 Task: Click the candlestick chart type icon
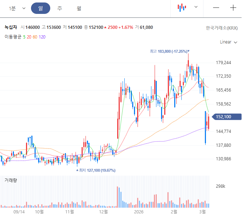(182, 7)
